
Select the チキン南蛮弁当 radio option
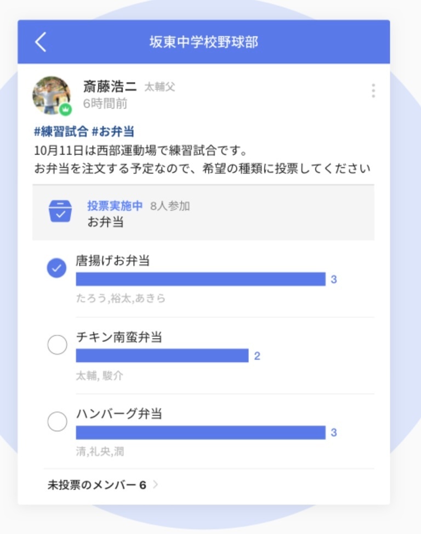(57, 345)
